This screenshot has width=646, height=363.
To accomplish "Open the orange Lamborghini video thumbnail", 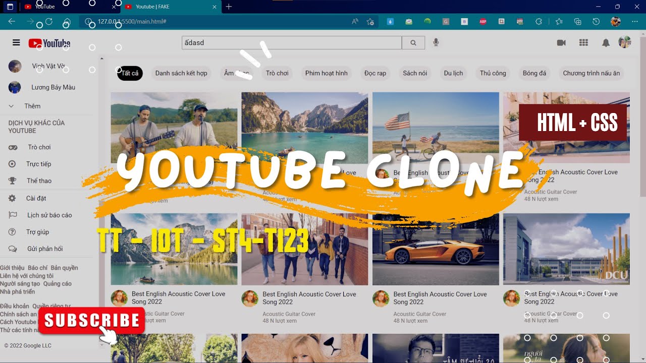I will [436, 249].
